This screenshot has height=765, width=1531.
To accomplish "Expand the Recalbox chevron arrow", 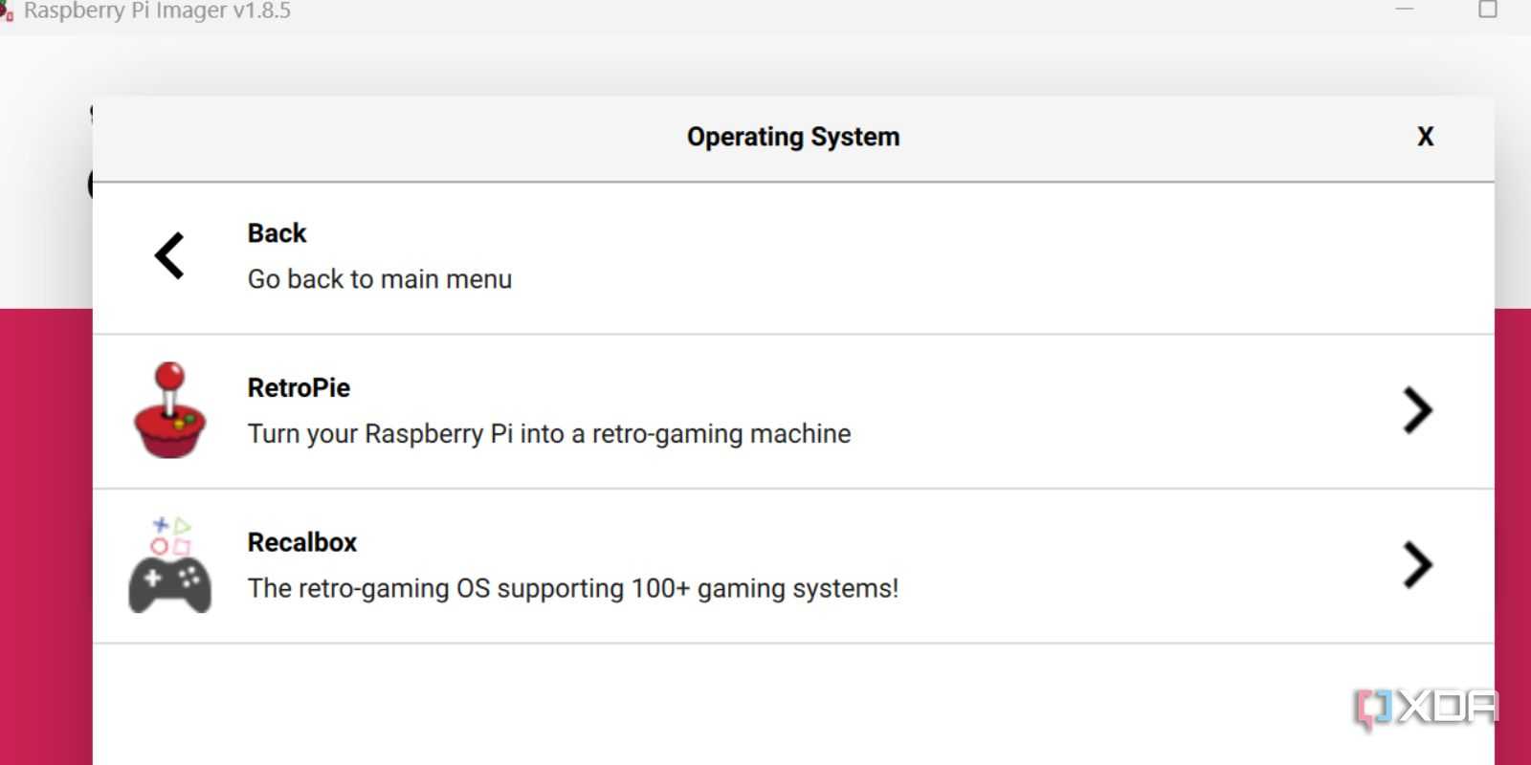I will click(1417, 565).
